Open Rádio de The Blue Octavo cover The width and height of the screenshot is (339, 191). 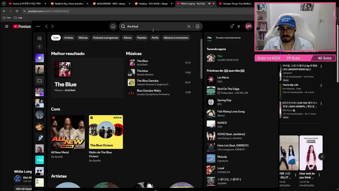(106, 132)
